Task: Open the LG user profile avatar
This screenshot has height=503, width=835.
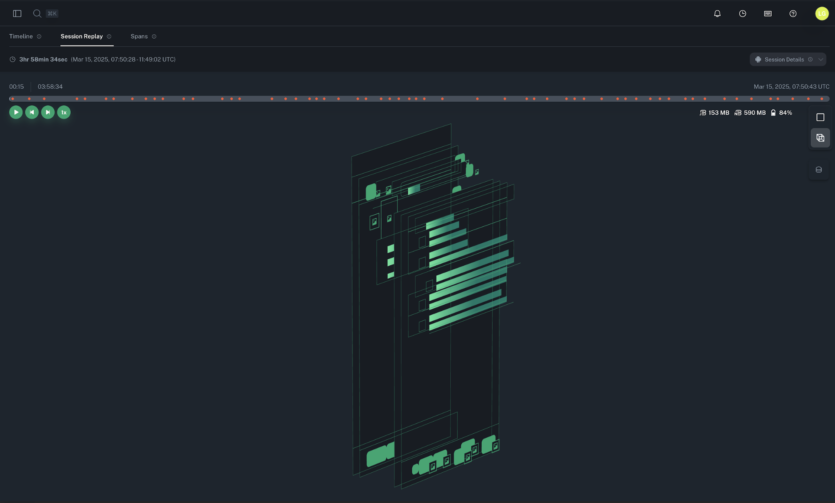Action: [822, 13]
